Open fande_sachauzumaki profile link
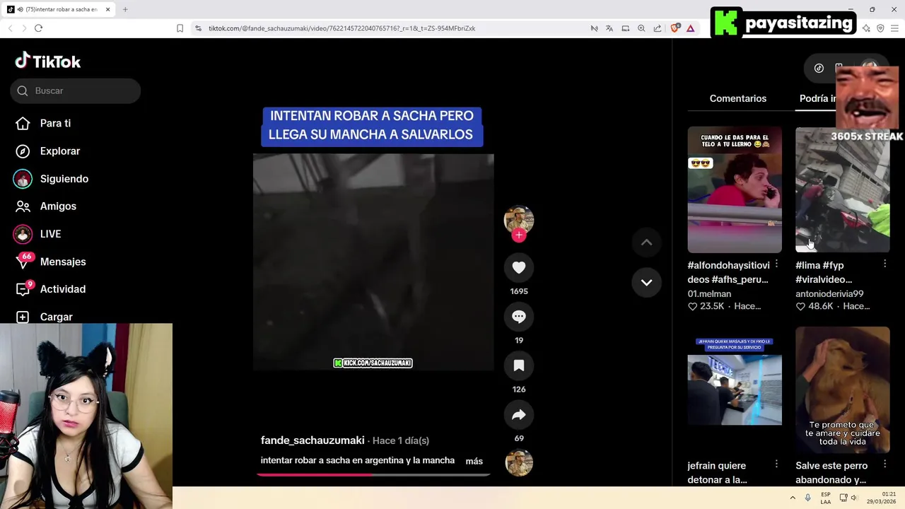This screenshot has width=905, height=509. click(x=313, y=440)
